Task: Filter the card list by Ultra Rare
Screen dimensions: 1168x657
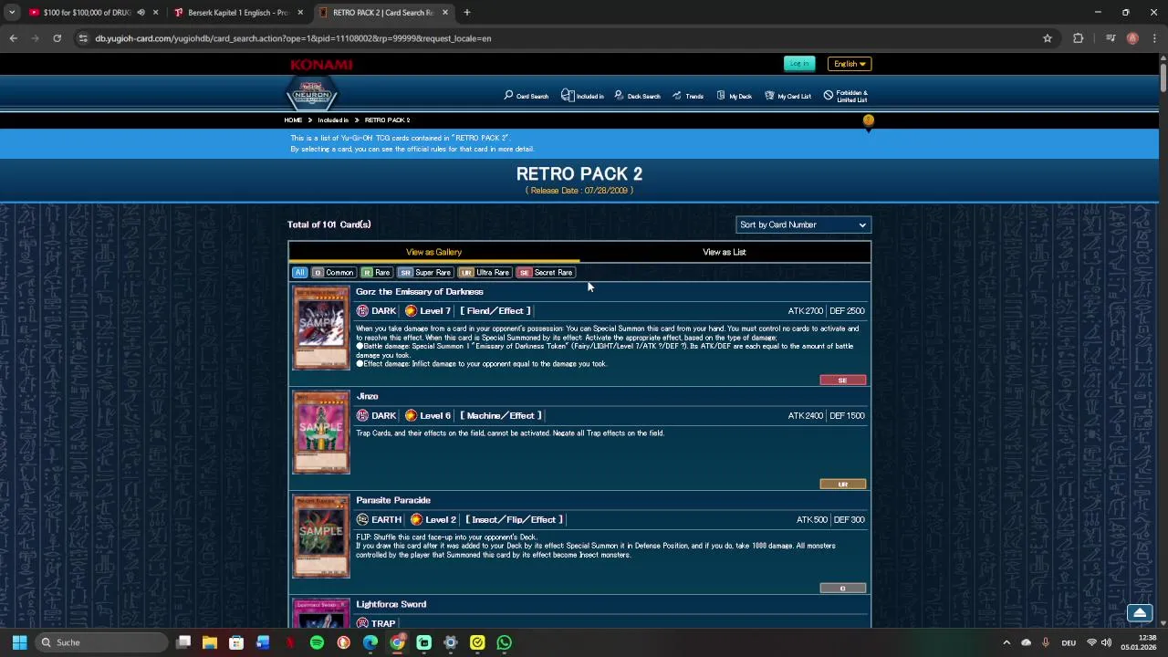Action: pyautogui.click(x=485, y=273)
